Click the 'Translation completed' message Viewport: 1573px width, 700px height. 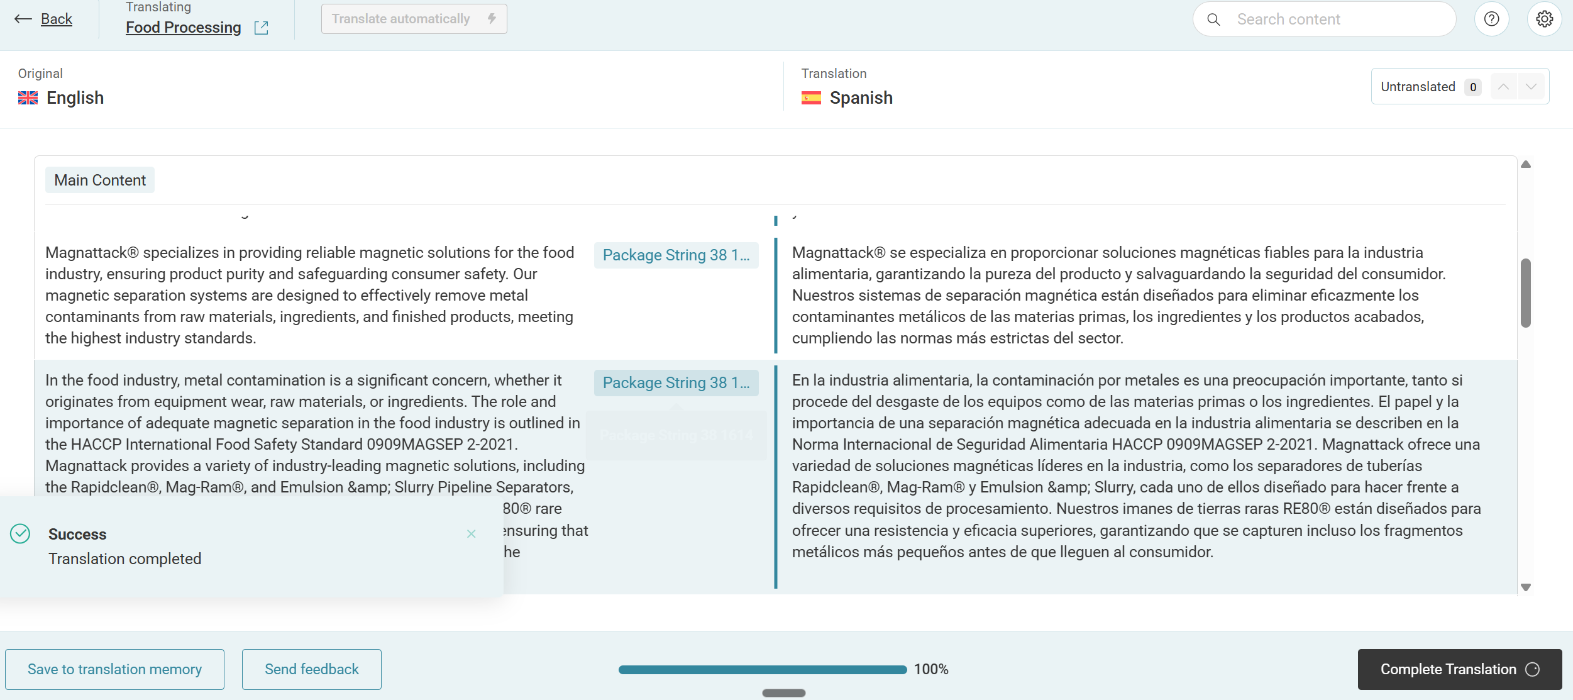125,558
